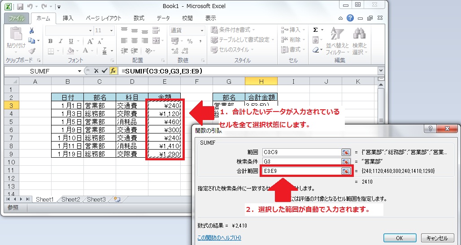Click the increase decimal icon
Image resolution: width=461 pixels, height=245 pixels.
(174, 51)
